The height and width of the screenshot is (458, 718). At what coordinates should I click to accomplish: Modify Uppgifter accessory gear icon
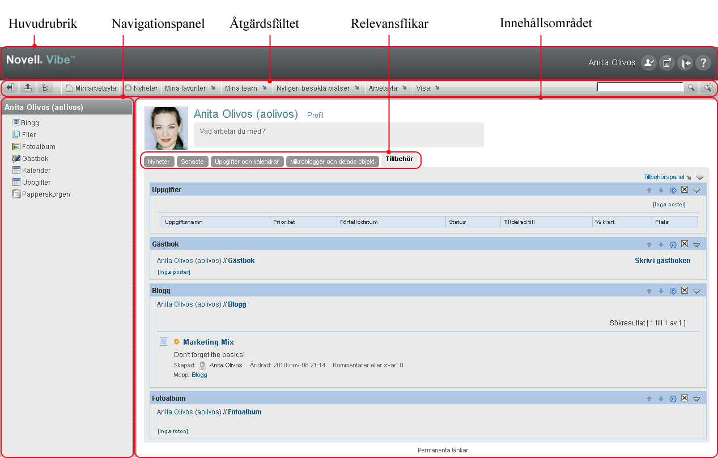pyautogui.click(x=673, y=190)
